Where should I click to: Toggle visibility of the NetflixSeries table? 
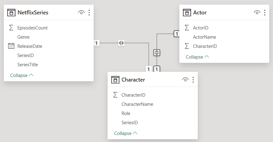pyautogui.click(x=81, y=13)
